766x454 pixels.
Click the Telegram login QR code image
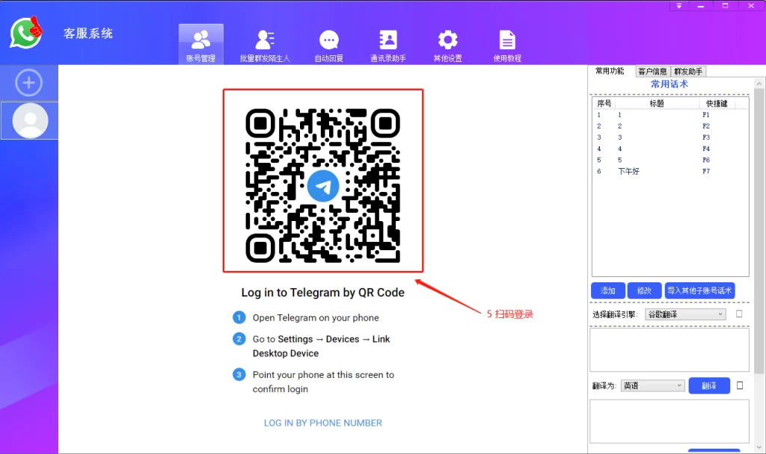323,186
